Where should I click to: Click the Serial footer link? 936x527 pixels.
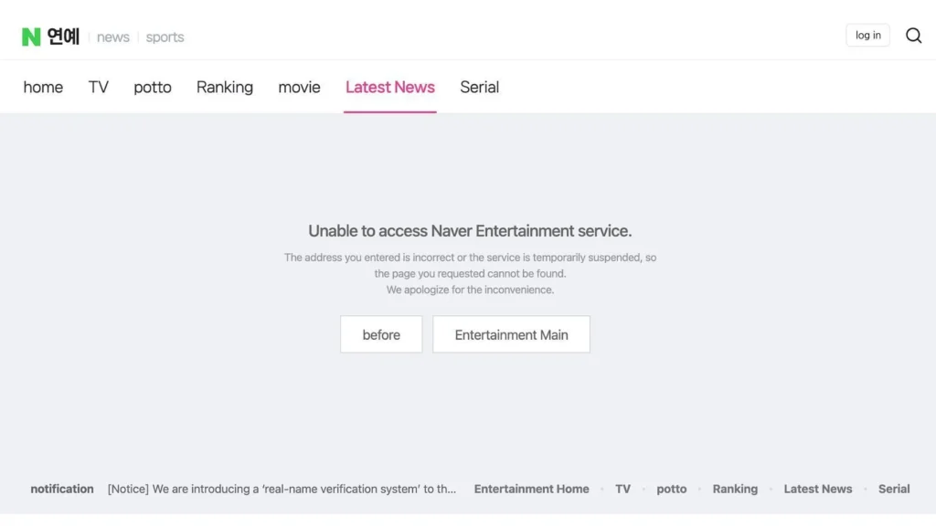[894, 489]
